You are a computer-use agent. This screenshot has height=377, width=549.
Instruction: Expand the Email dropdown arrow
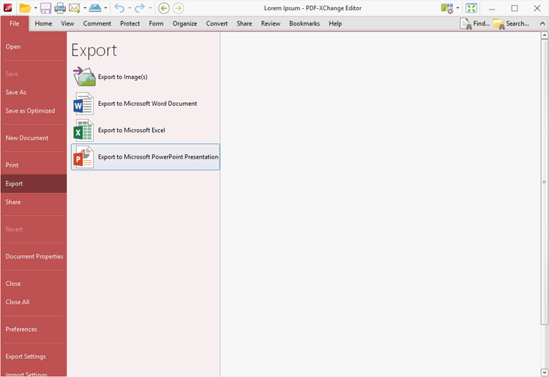tap(85, 8)
